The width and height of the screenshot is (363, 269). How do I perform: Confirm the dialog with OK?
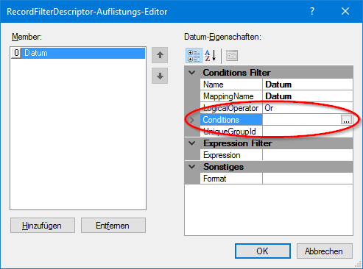point(263,251)
